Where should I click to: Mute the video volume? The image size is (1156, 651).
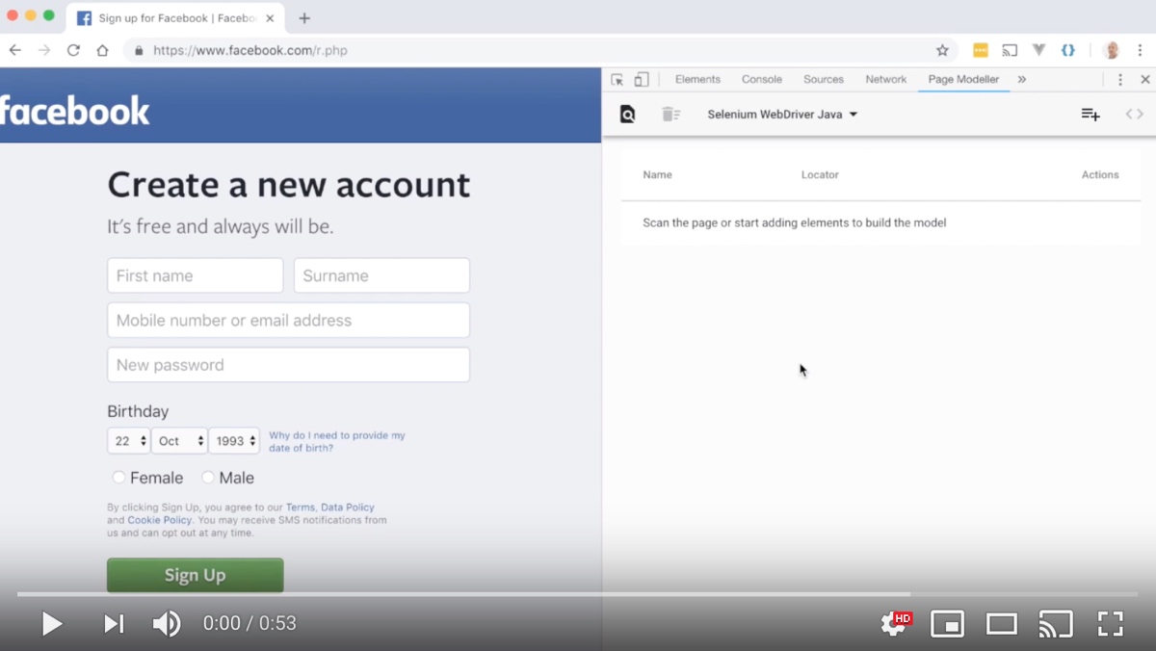pos(167,624)
